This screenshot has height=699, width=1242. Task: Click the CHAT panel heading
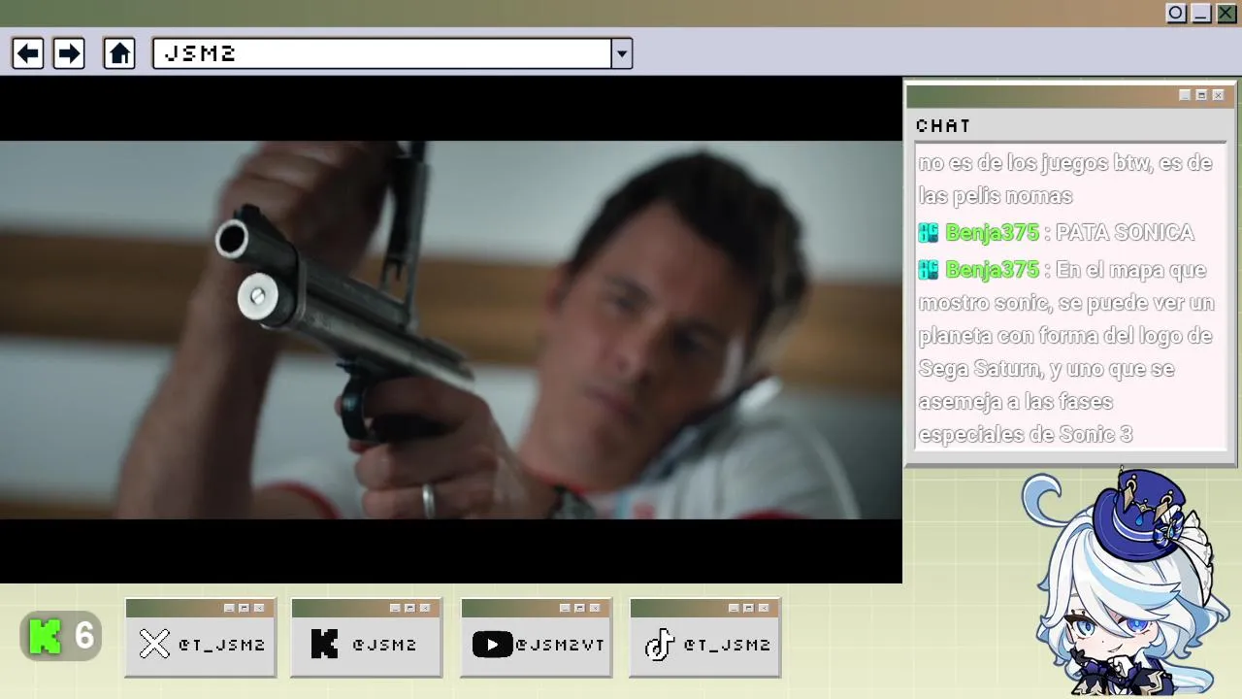coord(943,126)
